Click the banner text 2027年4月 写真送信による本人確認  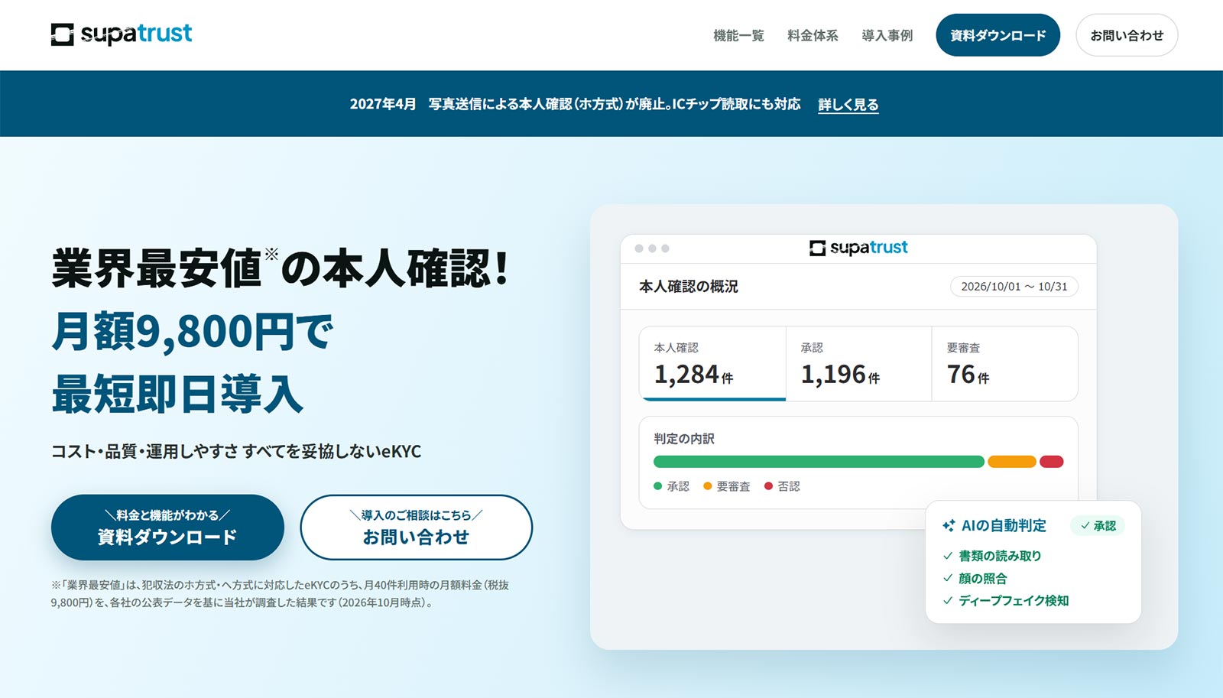(576, 104)
